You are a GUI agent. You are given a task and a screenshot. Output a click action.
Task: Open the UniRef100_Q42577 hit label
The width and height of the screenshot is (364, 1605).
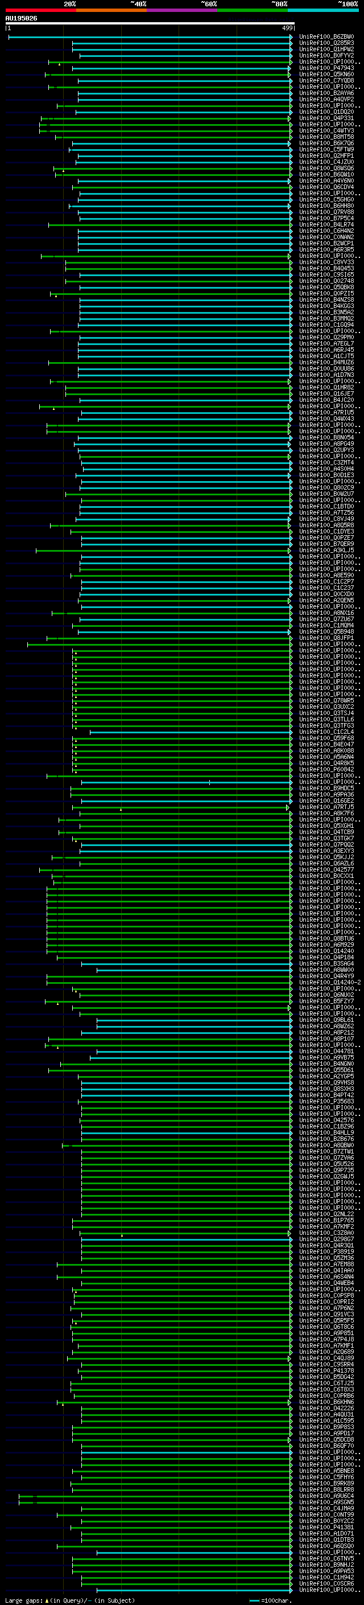tap(326, 870)
